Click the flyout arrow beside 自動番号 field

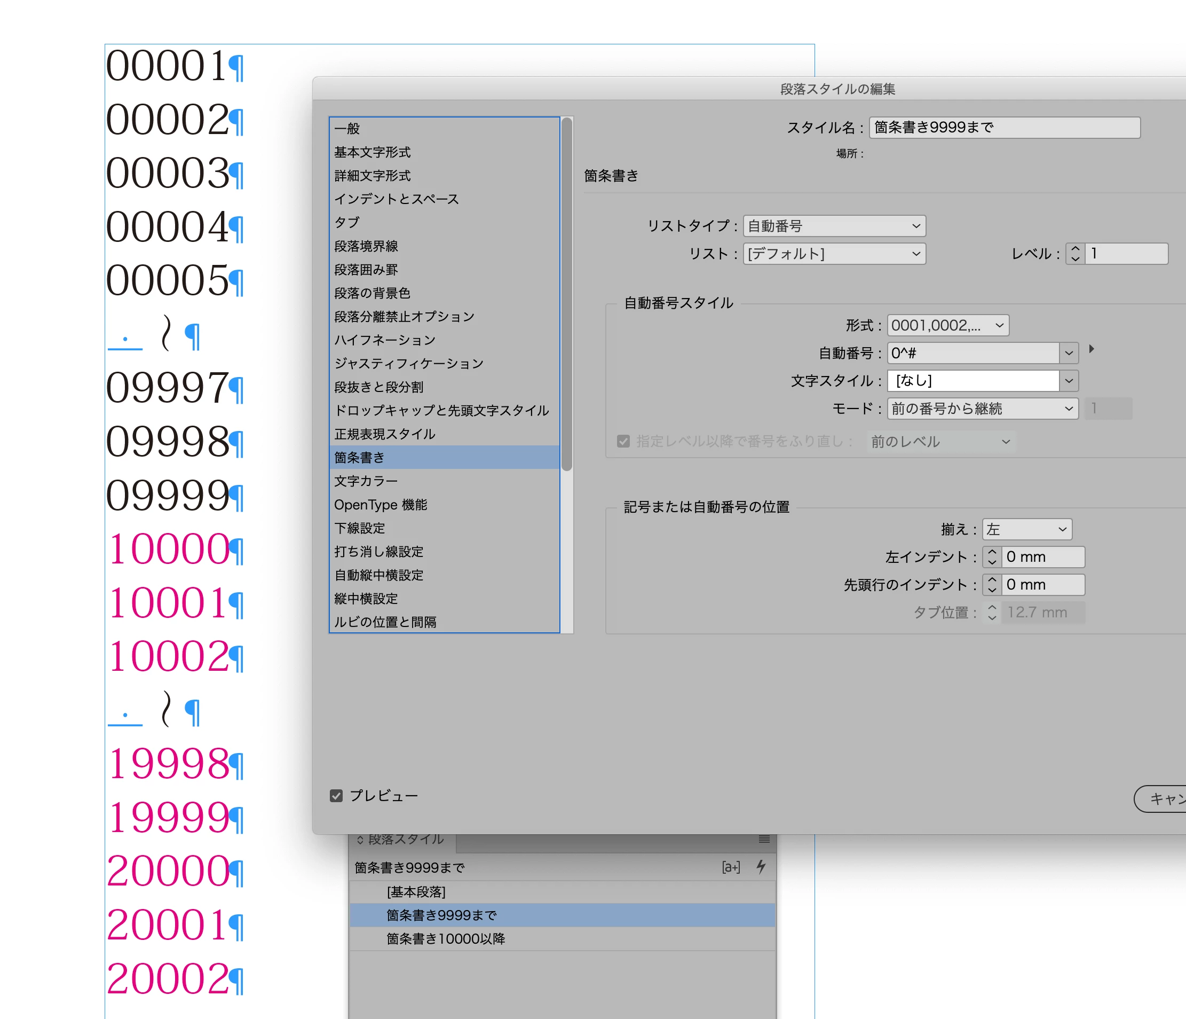click(x=1092, y=349)
